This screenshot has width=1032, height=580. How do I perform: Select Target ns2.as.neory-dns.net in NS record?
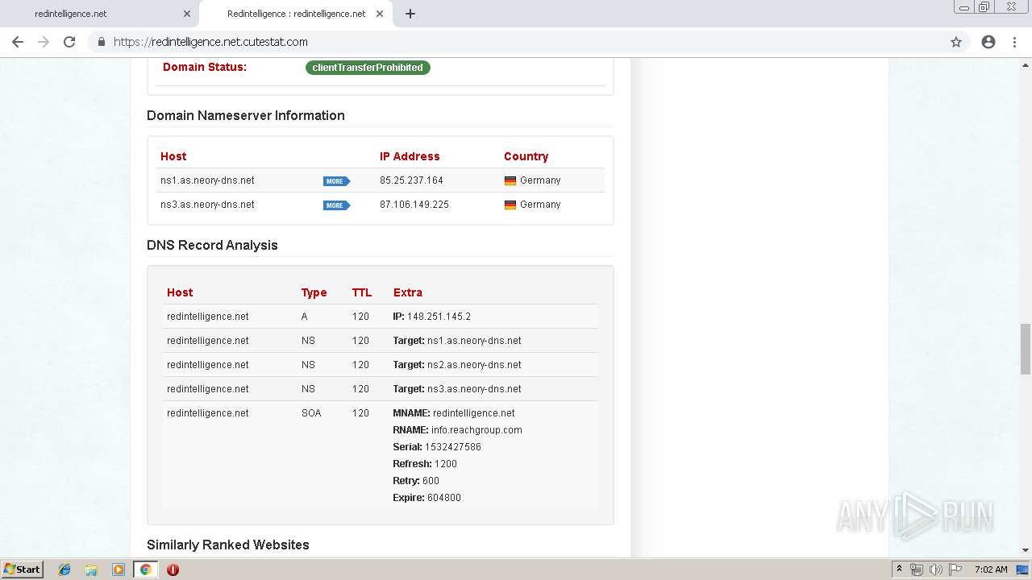click(x=474, y=365)
